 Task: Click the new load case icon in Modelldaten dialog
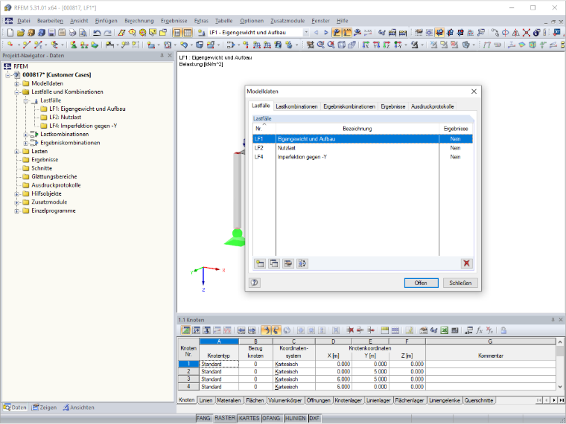pyautogui.click(x=260, y=263)
